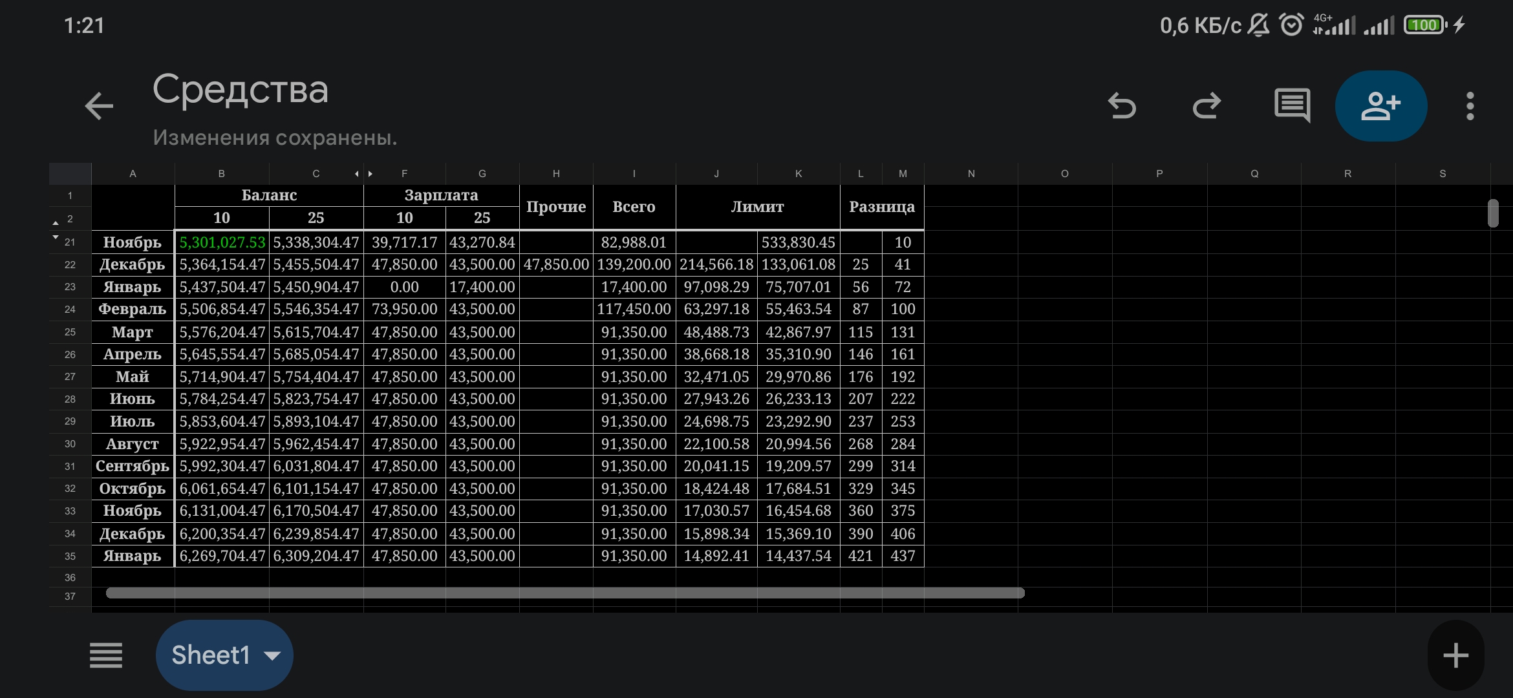Select row 25 header
This screenshot has width=1513, height=698.
70,332
